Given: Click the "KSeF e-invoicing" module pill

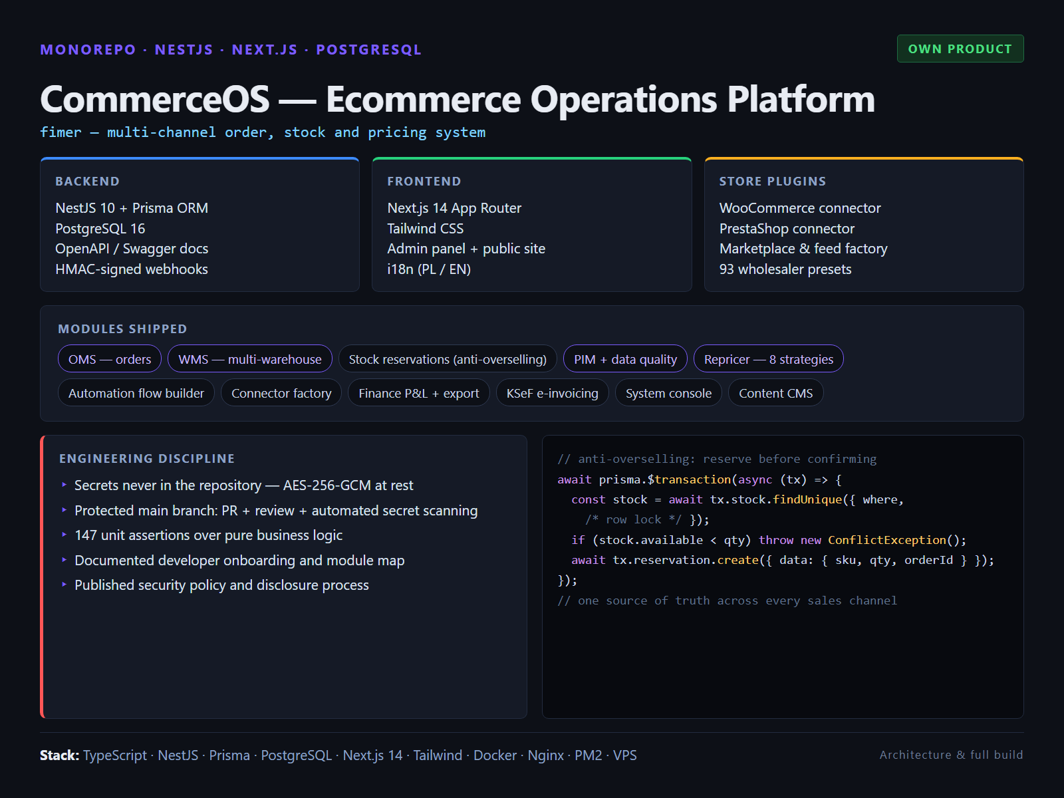Looking at the screenshot, I should tap(553, 393).
